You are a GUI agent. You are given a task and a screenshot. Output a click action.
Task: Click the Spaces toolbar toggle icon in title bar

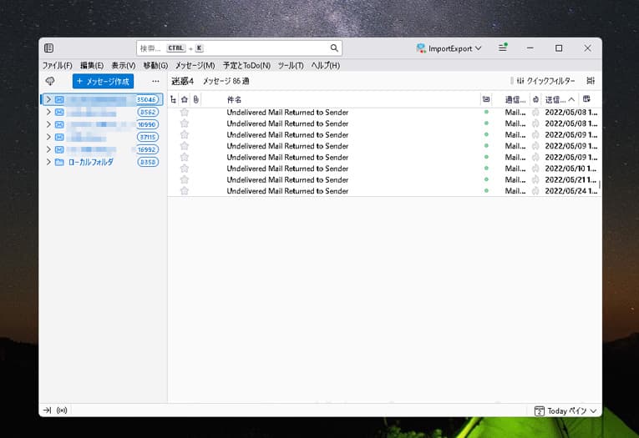49,48
